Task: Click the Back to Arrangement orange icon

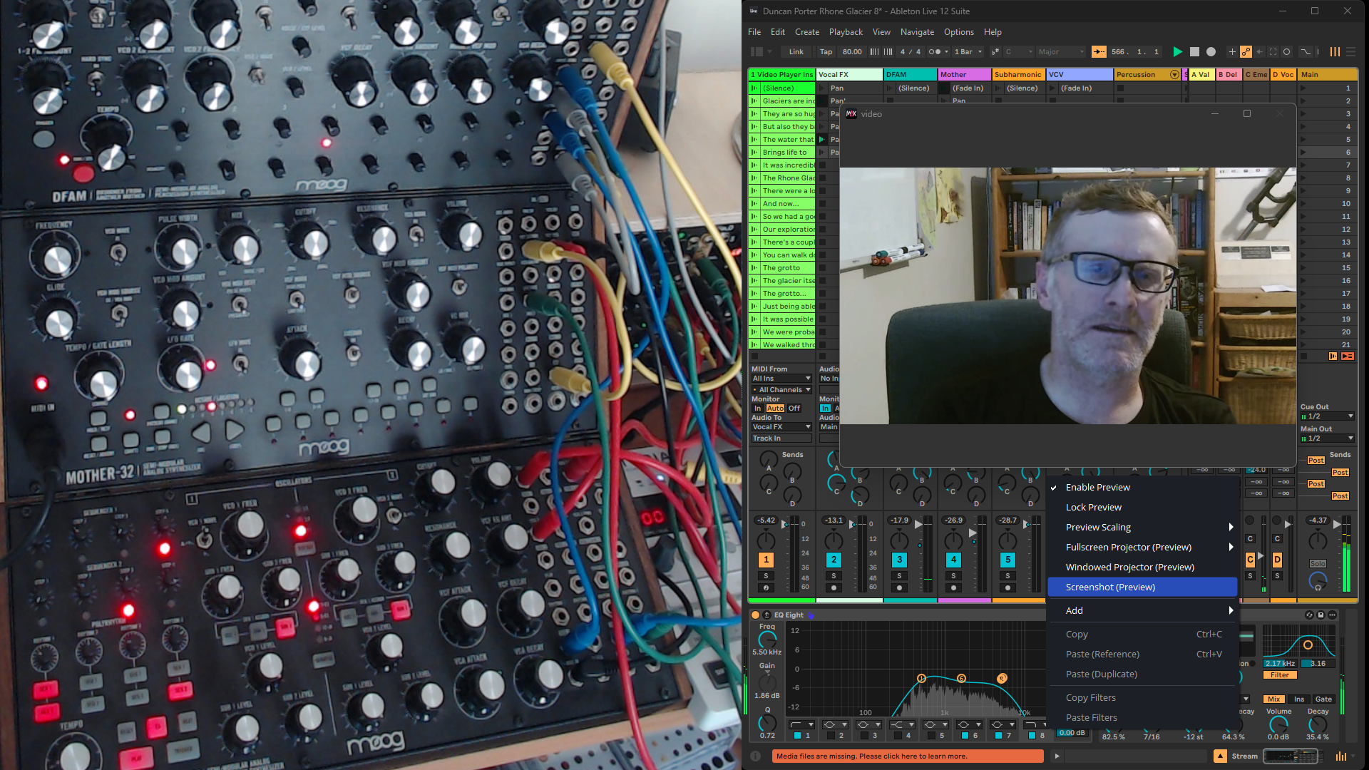Action: coord(1348,356)
